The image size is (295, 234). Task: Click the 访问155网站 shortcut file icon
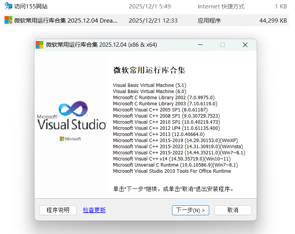pos(8,6)
